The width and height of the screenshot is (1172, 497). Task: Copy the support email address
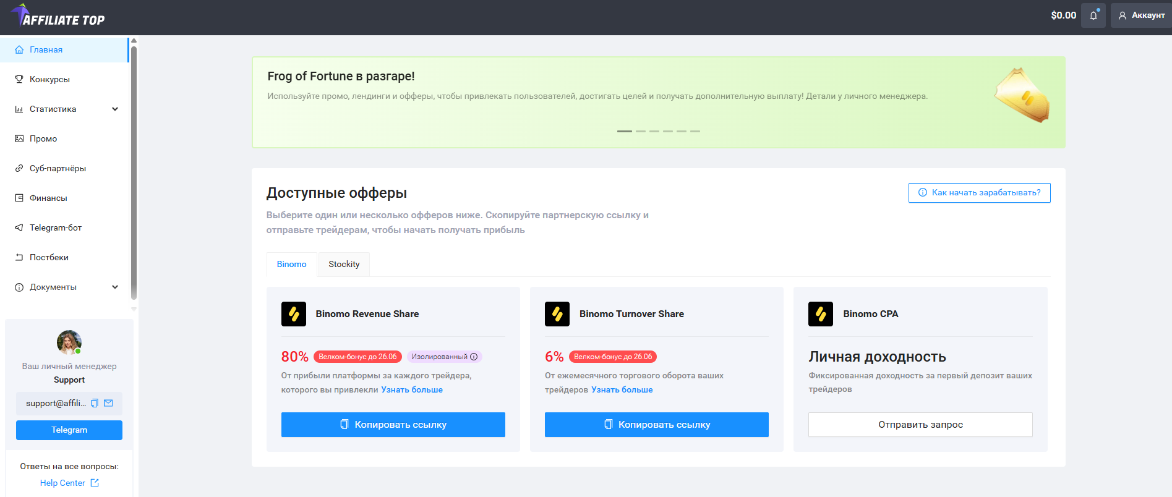(x=95, y=403)
